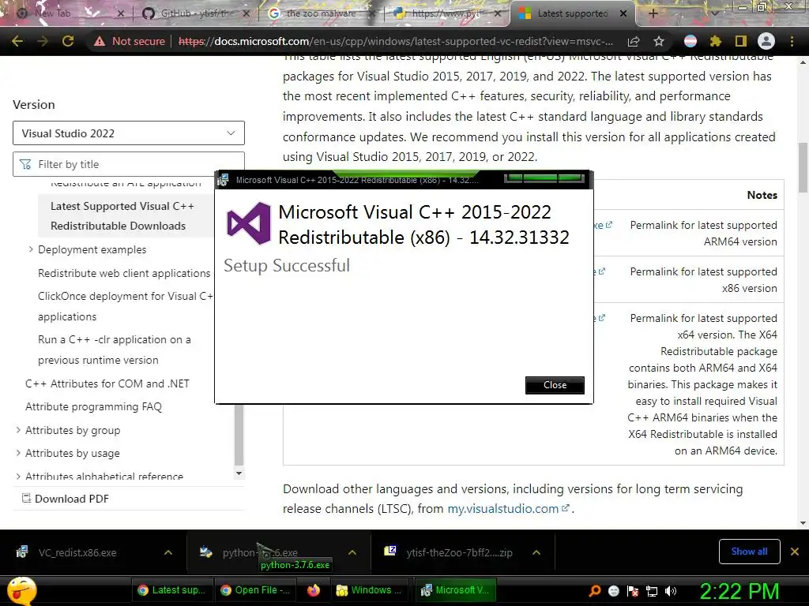Click the striped extension icon in toolbar
809x606 pixels.
click(x=690, y=41)
